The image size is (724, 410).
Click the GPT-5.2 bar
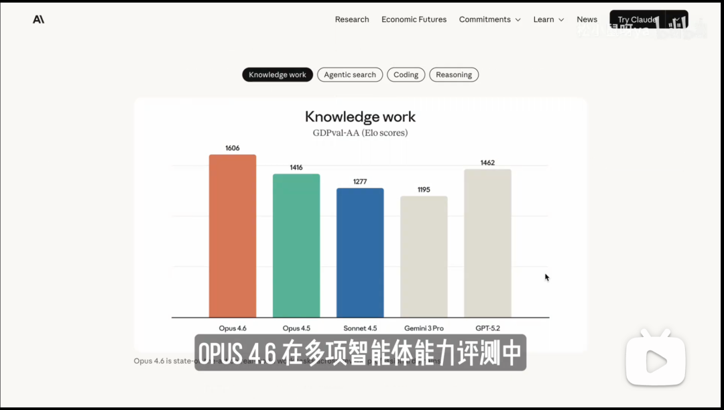tap(487, 243)
